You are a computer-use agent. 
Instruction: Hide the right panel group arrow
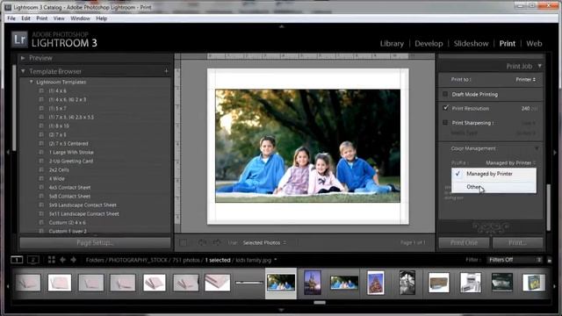[555, 152]
